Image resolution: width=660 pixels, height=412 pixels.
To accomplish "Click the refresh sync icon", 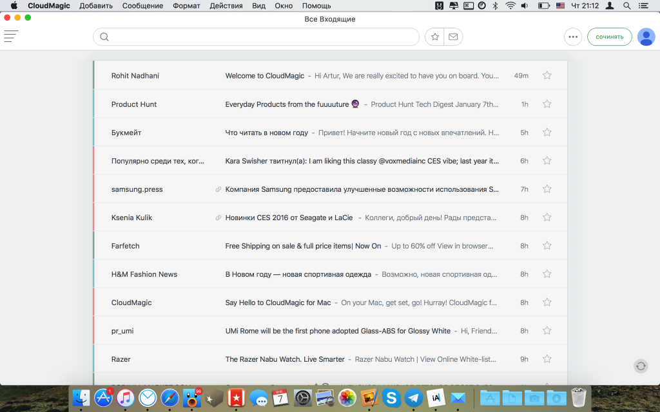I will (641, 366).
